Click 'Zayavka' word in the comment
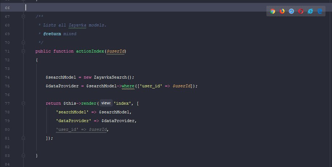This screenshot has width=332, height=167. pyautogui.click(x=77, y=25)
